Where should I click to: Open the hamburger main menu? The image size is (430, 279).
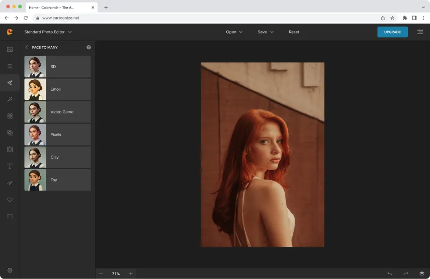click(420, 32)
